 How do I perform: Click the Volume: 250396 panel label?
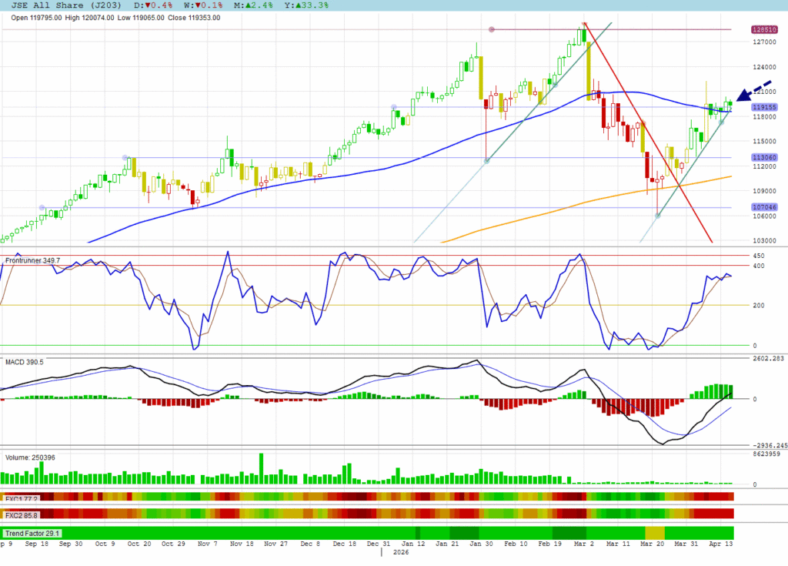point(32,457)
